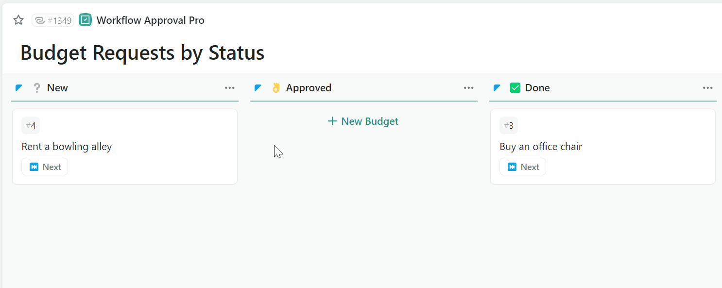
Task: Open the Rent a bowling alley card
Action: tap(67, 147)
